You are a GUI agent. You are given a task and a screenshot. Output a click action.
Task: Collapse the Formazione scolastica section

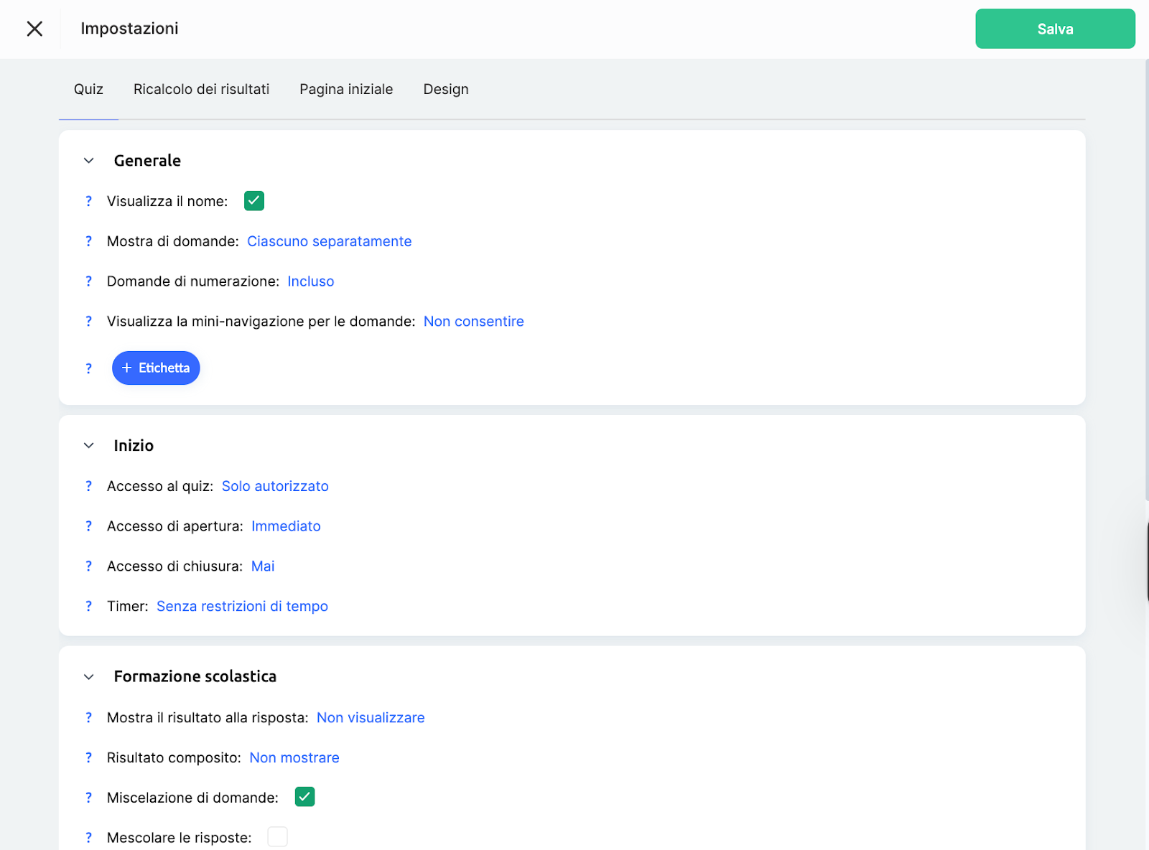89,677
